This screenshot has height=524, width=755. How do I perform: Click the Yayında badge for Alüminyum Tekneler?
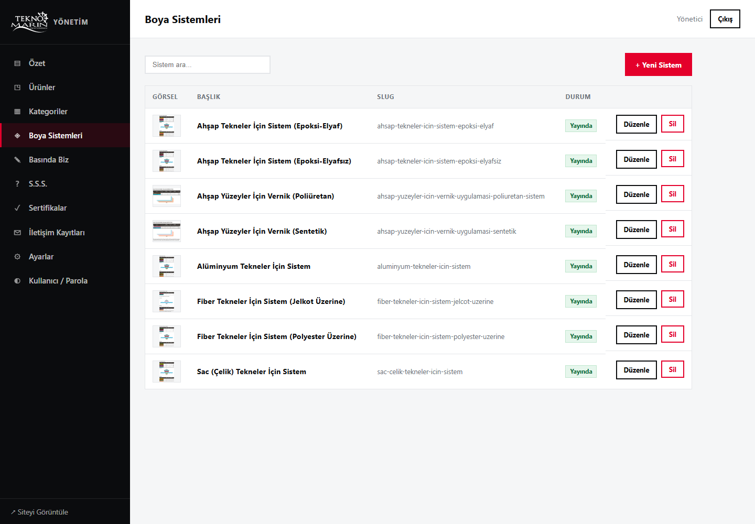pyautogui.click(x=581, y=266)
